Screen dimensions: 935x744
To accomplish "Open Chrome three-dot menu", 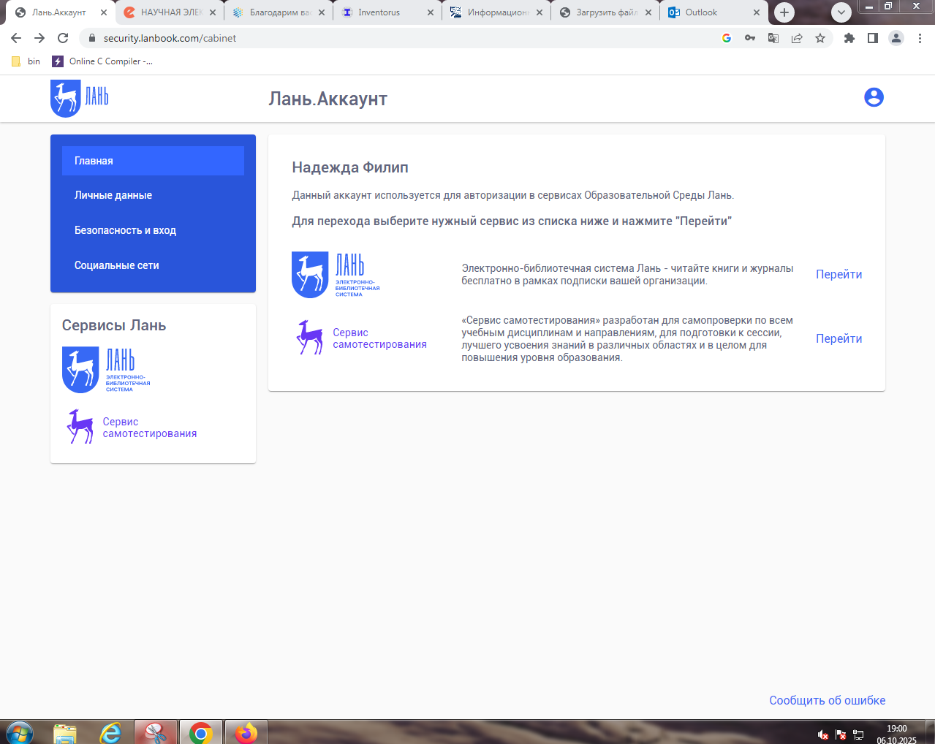I will (x=920, y=38).
